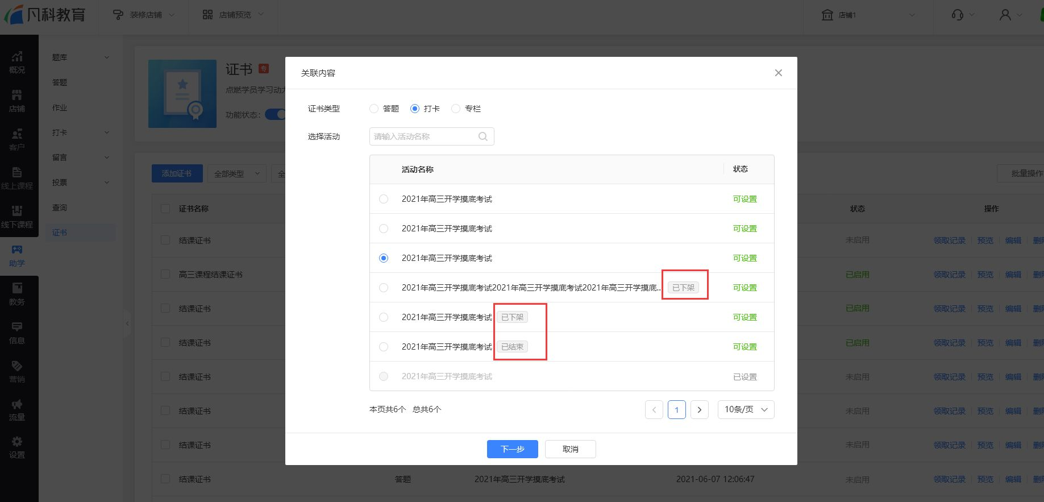Select first 2021年高三开学摸底考试 activity radio
The image size is (1044, 502).
[x=384, y=199]
